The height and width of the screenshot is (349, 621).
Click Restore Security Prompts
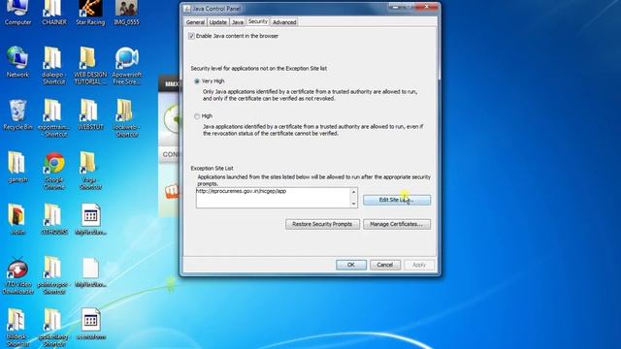tap(322, 224)
